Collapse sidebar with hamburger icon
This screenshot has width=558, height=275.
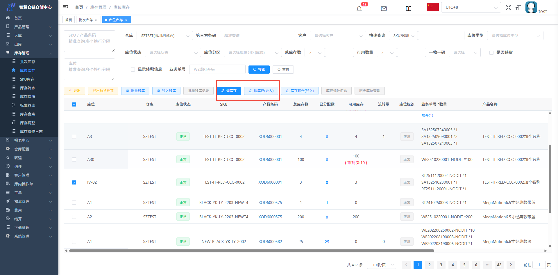pyautogui.click(x=65, y=7)
